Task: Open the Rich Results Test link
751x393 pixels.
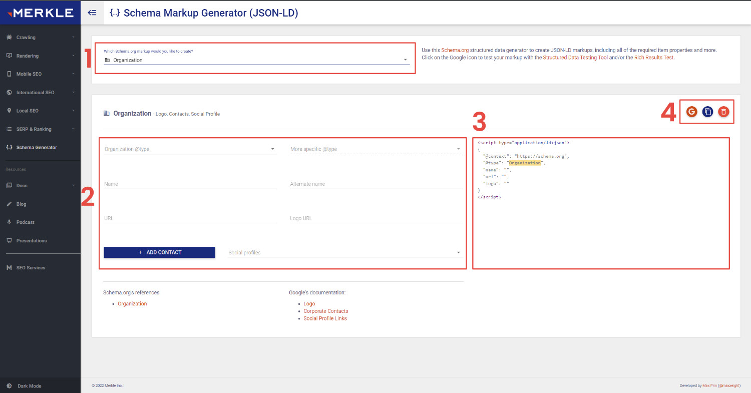Action: (654, 58)
